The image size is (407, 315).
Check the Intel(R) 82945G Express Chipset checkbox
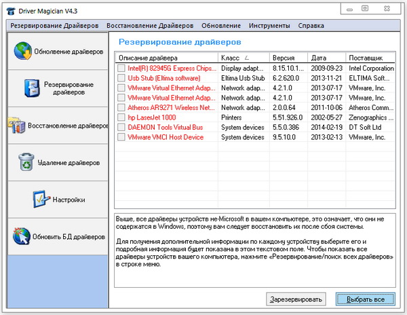[121, 69]
